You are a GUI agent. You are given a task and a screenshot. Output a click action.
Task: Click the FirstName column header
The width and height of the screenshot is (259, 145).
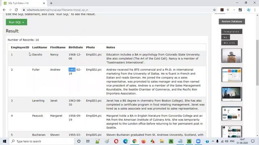(58, 48)
